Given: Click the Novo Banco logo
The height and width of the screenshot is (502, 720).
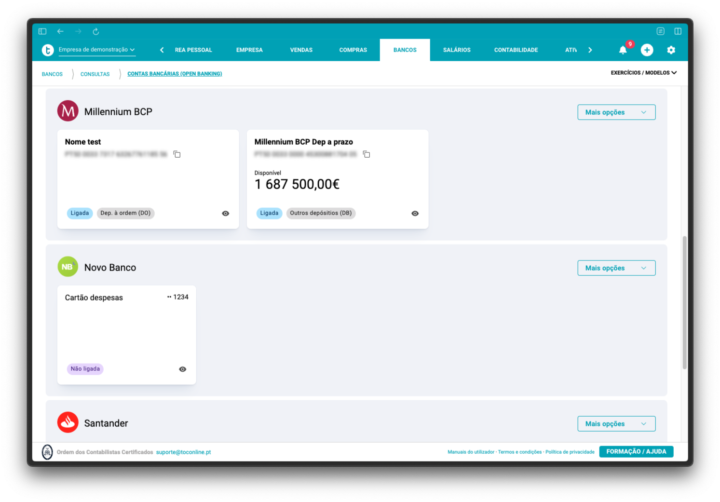Looking at the screenshot, I should click(x=68, y=267).
